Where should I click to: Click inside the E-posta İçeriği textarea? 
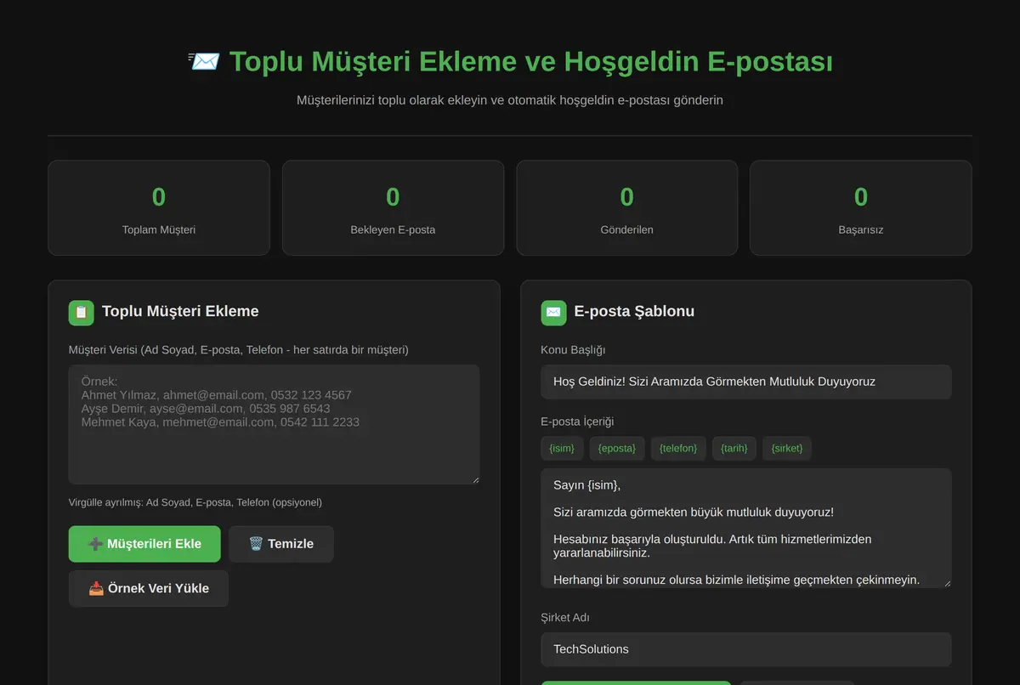746,528
